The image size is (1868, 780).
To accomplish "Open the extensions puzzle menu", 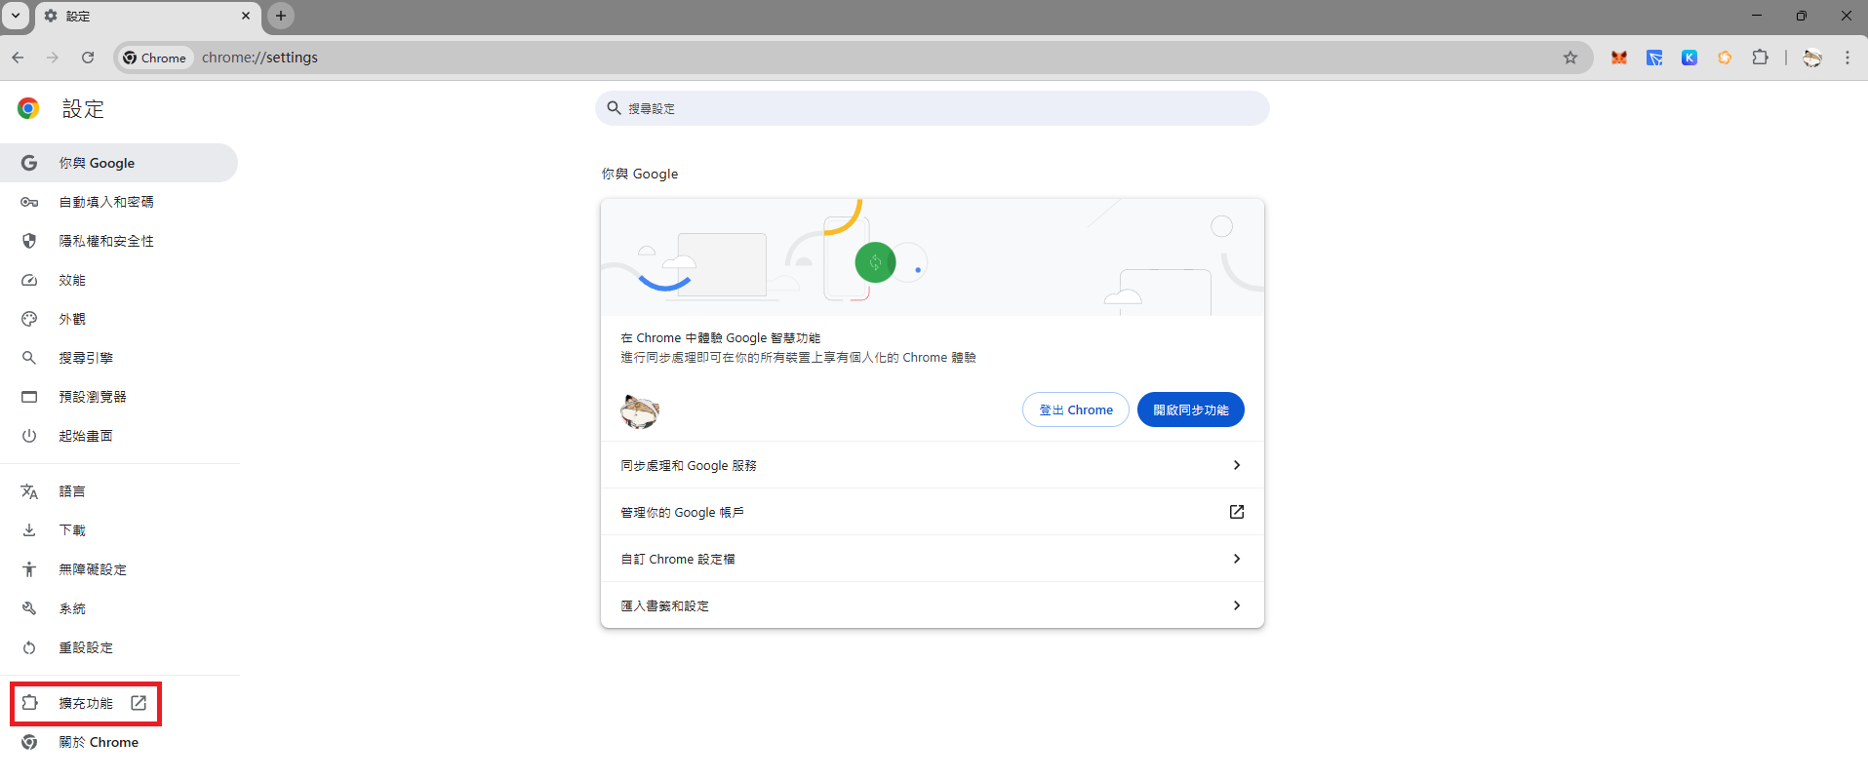I will coord(1760,58).
